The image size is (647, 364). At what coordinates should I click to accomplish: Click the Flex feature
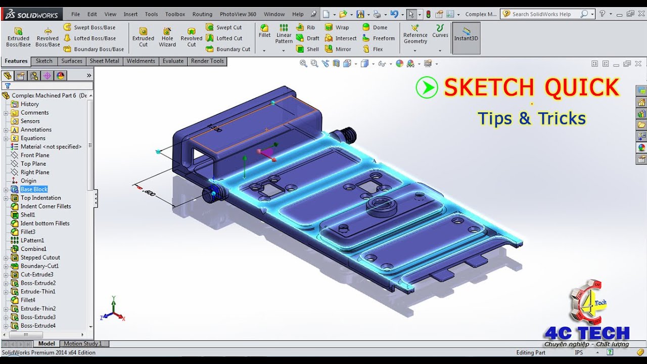pos(373,49)
